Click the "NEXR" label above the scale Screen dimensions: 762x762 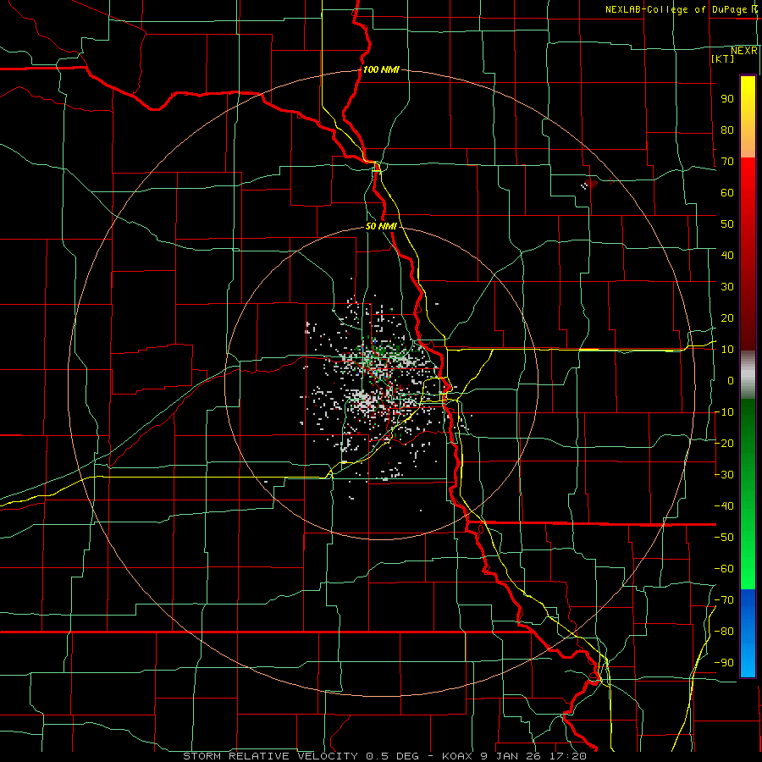(x=744, y=51)
